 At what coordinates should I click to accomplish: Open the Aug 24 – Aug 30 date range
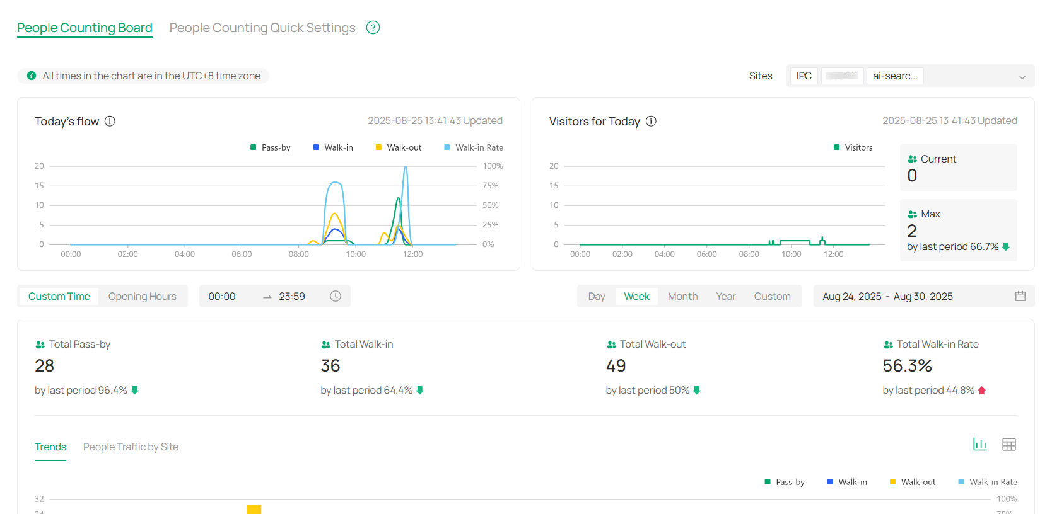(887, 296)
